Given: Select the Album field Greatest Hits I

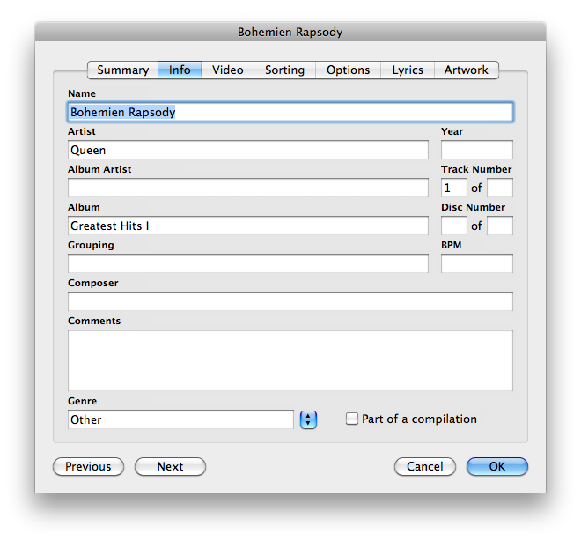Looking at the screenshot, I should [247, 226].
